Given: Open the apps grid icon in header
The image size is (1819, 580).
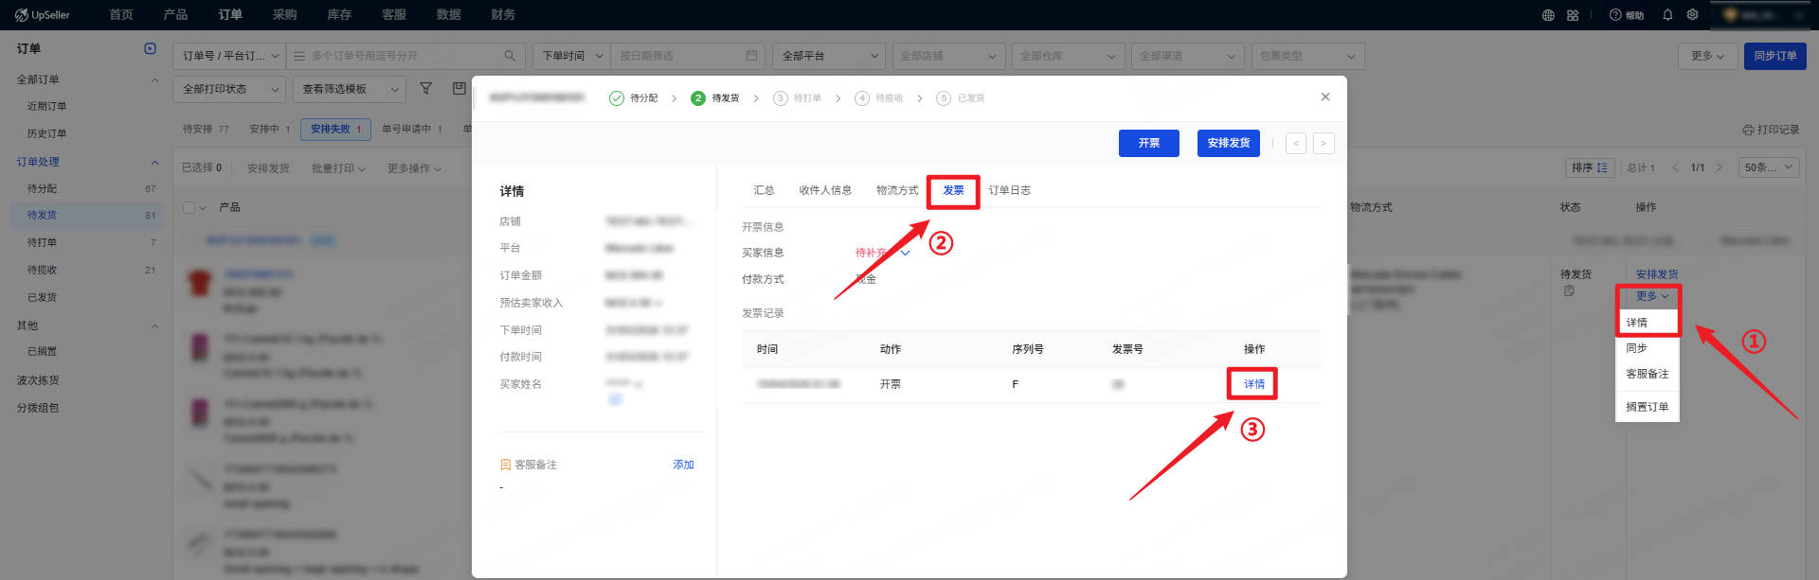Looking at the screenshot, I should tap(1573, 15).
